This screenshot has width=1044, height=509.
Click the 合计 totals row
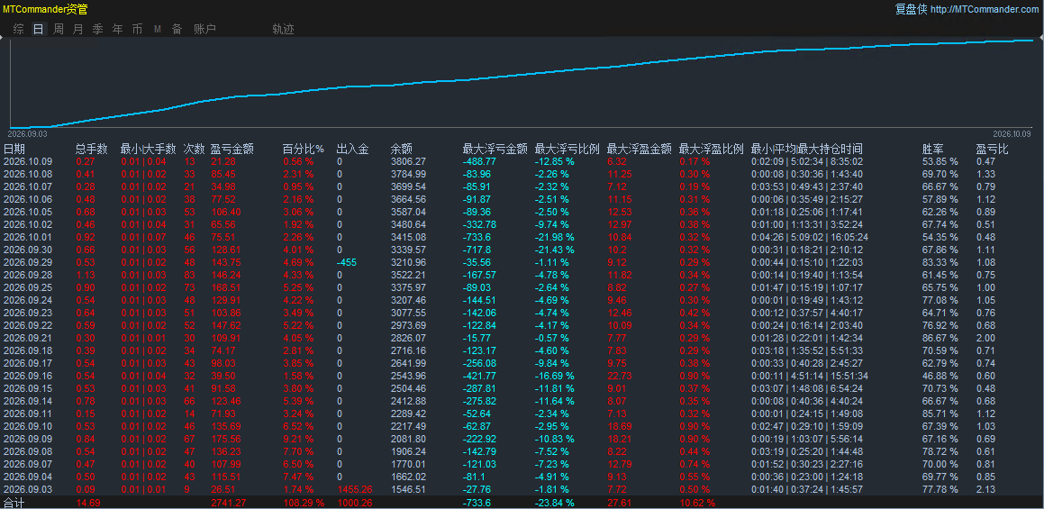pyautogui.click(x=522, y=503)
